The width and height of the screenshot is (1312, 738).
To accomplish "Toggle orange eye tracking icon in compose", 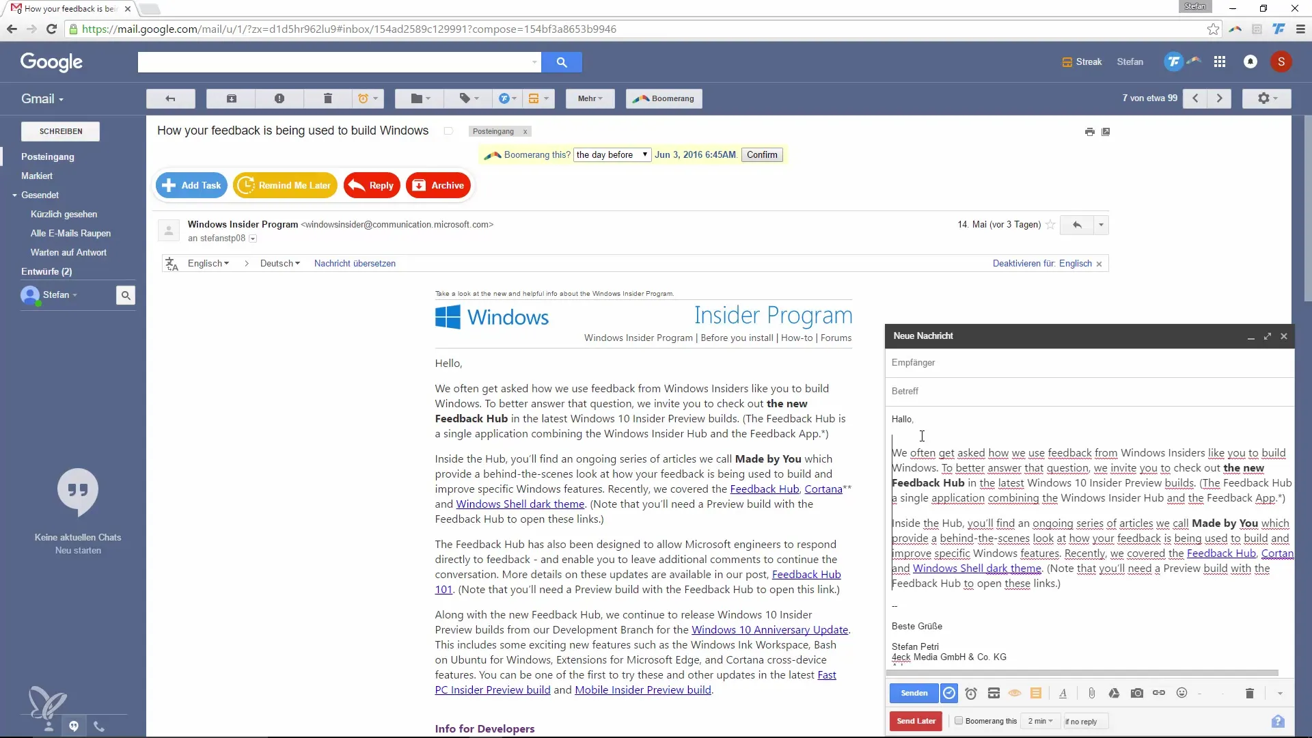I will point(1015,693).
